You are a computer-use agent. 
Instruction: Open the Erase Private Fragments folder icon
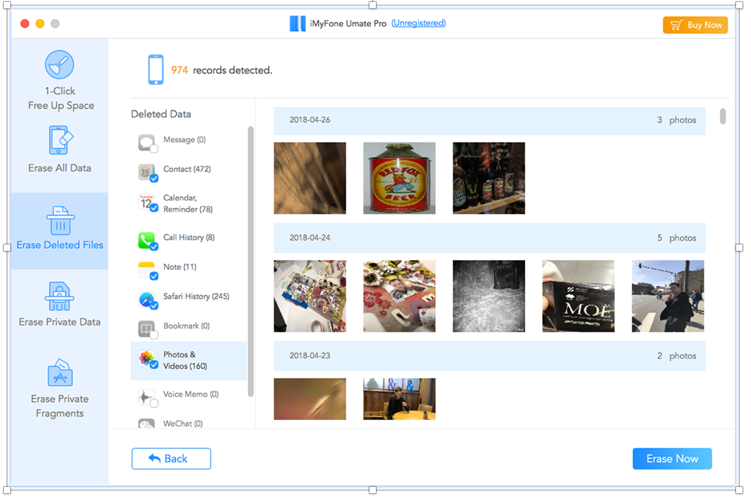(60, 373)
